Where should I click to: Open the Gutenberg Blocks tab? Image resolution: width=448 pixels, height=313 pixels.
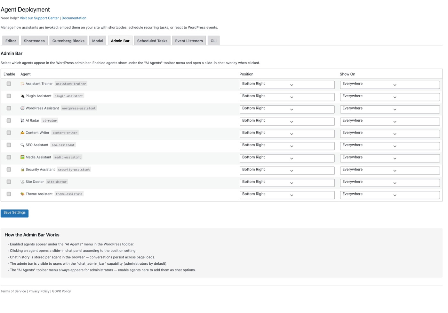68,41
